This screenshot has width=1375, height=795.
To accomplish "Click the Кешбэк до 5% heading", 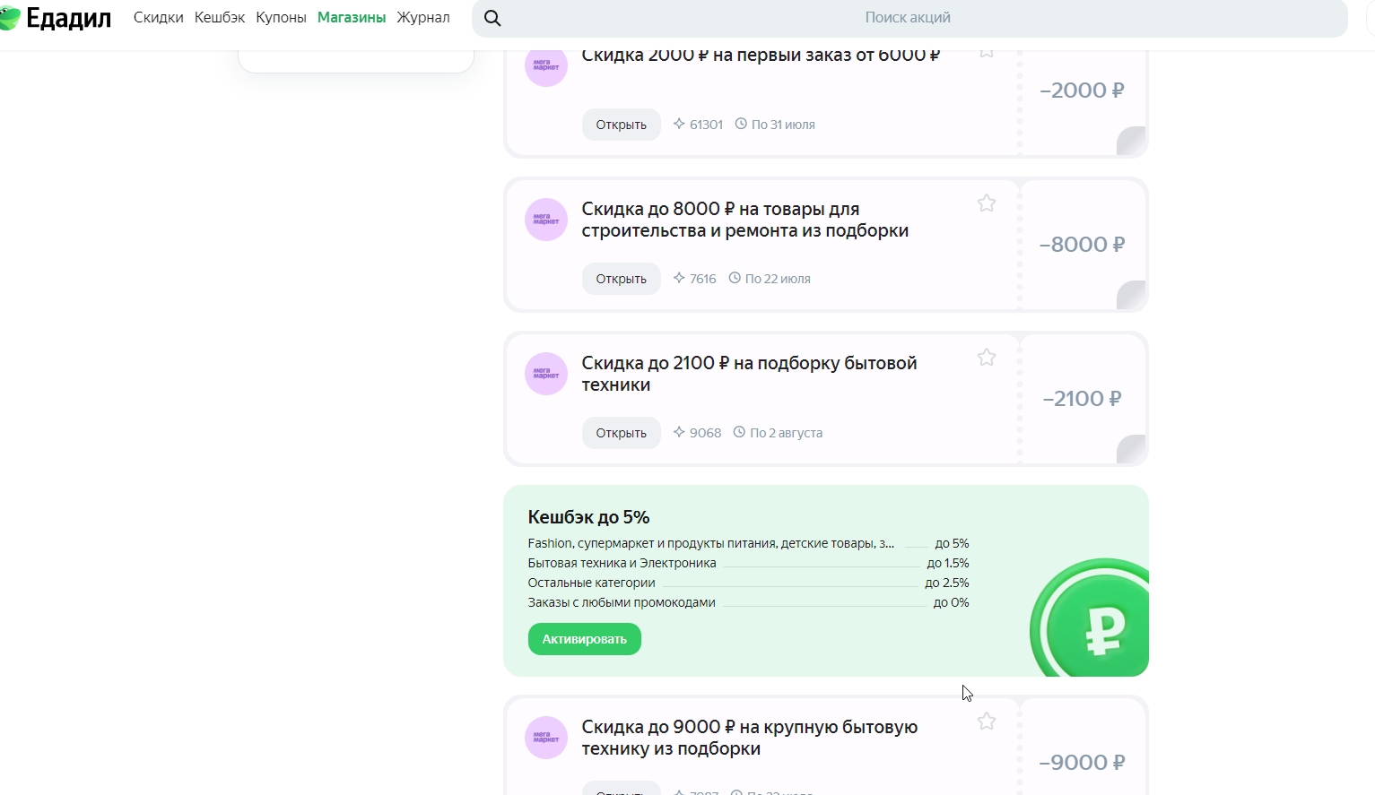I will click(x=588, y=517).
